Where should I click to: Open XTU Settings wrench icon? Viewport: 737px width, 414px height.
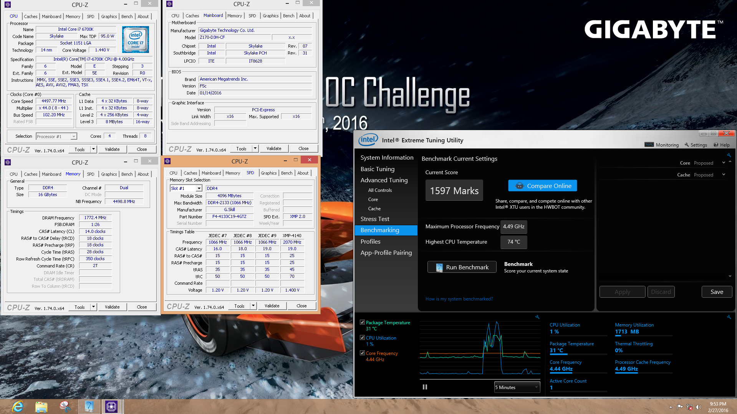click(687, 145)
